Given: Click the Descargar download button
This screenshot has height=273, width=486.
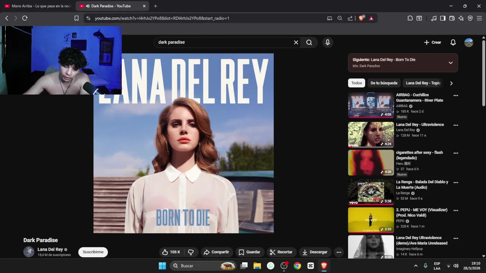Looking at the screenshot, I should [315, 252].
